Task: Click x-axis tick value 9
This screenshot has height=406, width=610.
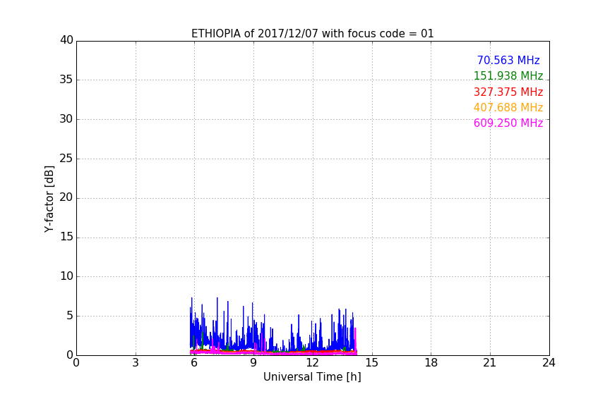Action: pyautogui.click(x=253, y=363)
